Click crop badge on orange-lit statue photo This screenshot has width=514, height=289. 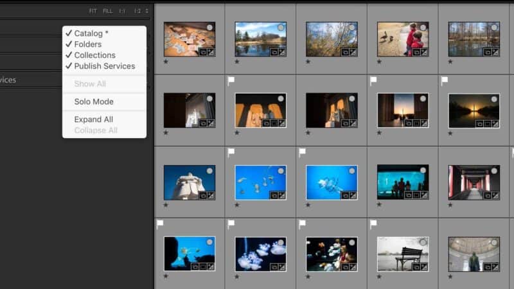pos(274,123)
